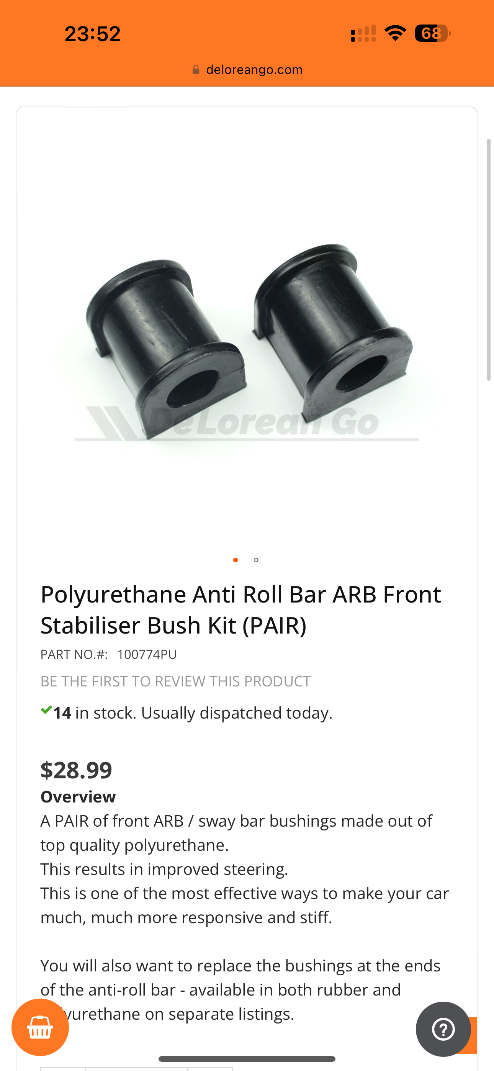Tap the Polyurethane Anti Roll Bar title

(x=241, y=609)
